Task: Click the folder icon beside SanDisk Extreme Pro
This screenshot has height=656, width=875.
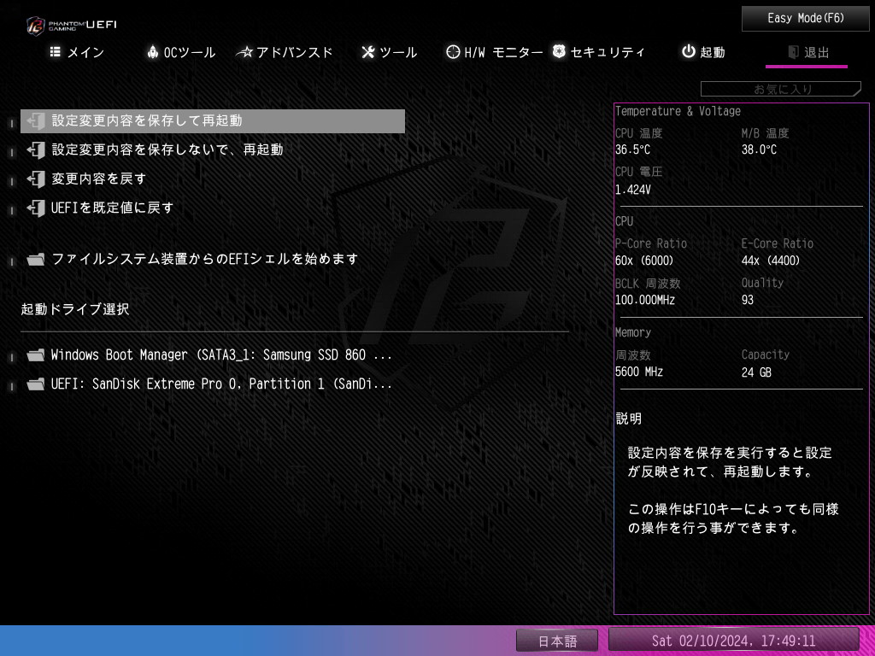Action: (x=36, y=384)
